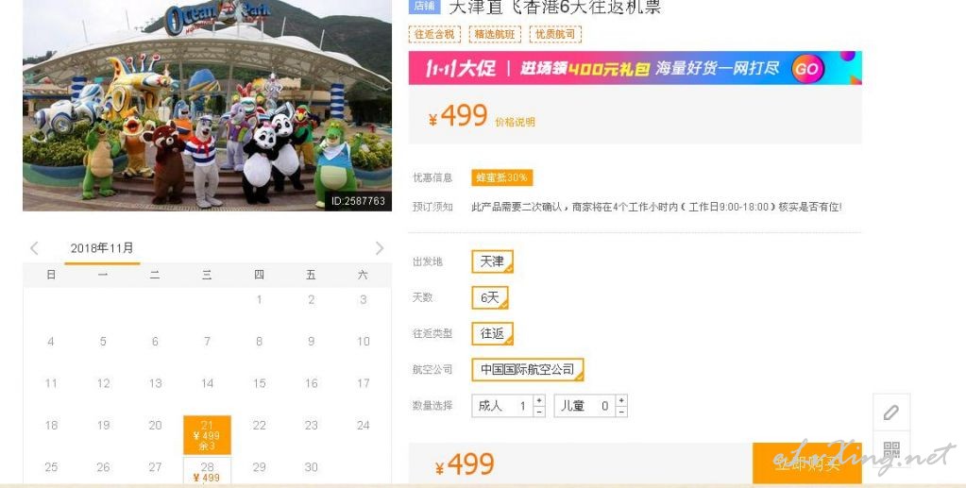Click the 立即购买 buy now button
966x488 pixels.
click(806, 463)
